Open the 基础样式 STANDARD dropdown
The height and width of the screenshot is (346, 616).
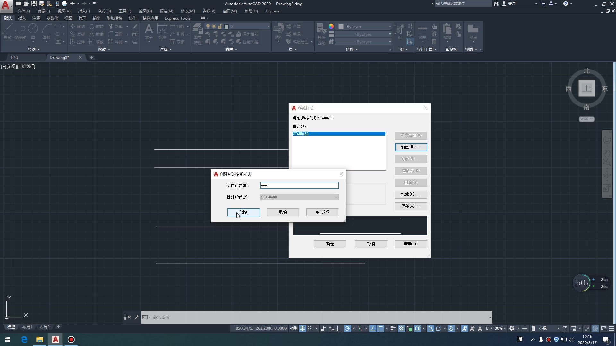point(335,197)
